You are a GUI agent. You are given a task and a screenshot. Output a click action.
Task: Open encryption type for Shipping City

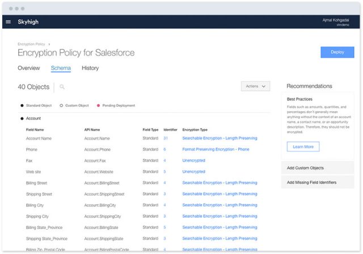click(x=220, y=216)
